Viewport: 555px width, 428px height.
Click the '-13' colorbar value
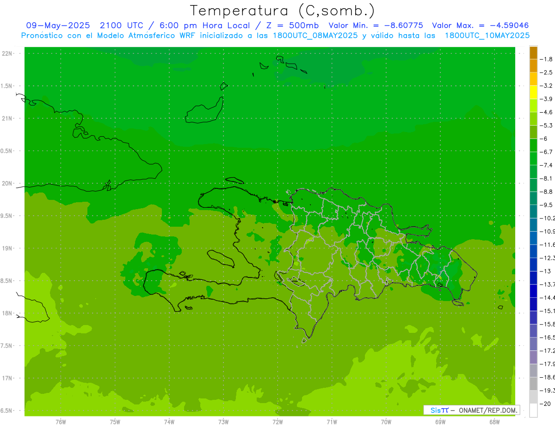coord(546,271)
